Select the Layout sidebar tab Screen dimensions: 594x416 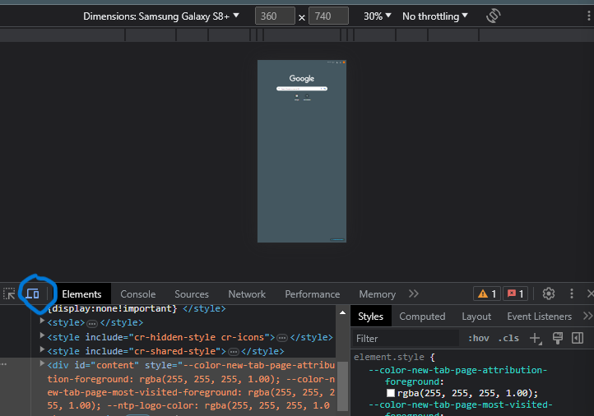pyautogui.click(x=476, y=317)
